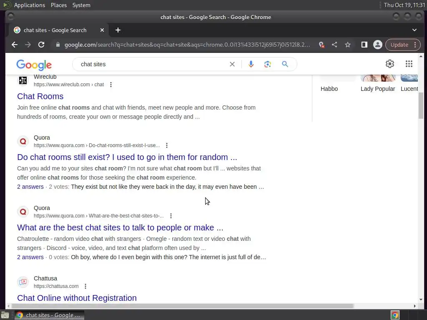Viewport: 427px width, 320px height.
Task: Open the System menu
Action: point(81,5)
